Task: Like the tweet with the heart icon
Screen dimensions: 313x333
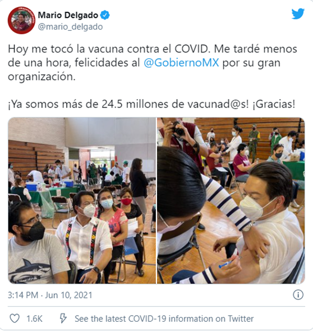Action: click(15, 318)
